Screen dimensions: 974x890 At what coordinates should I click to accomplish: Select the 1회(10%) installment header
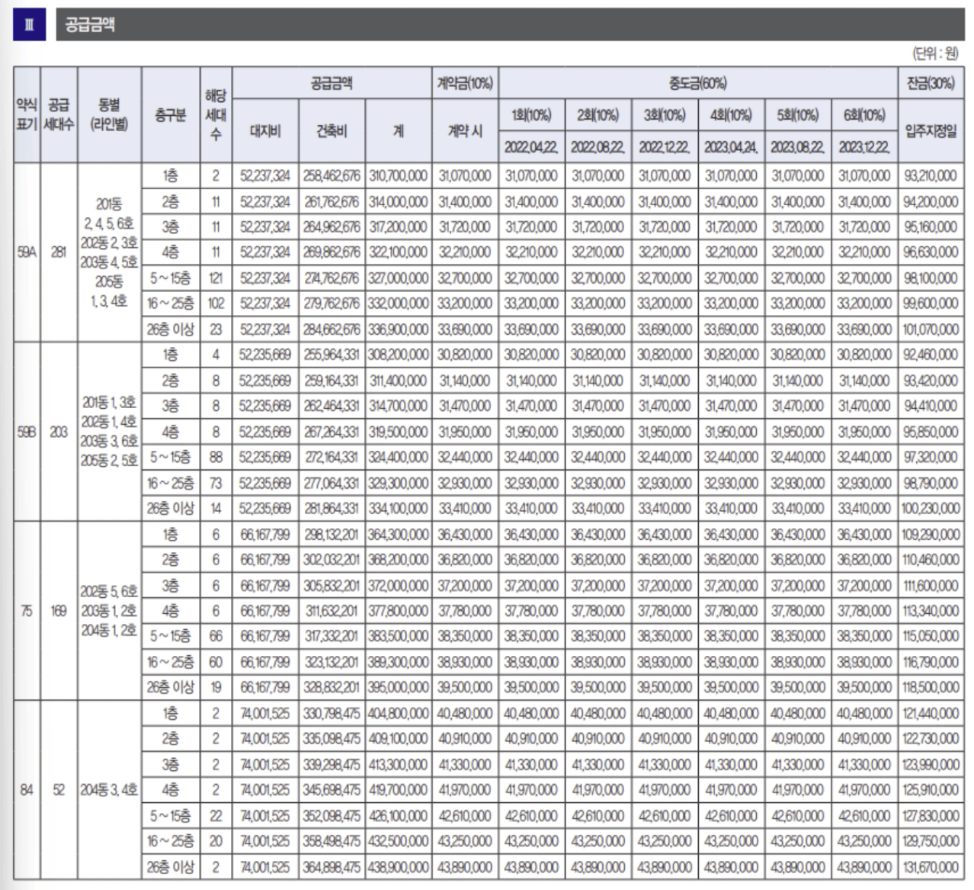531,115
